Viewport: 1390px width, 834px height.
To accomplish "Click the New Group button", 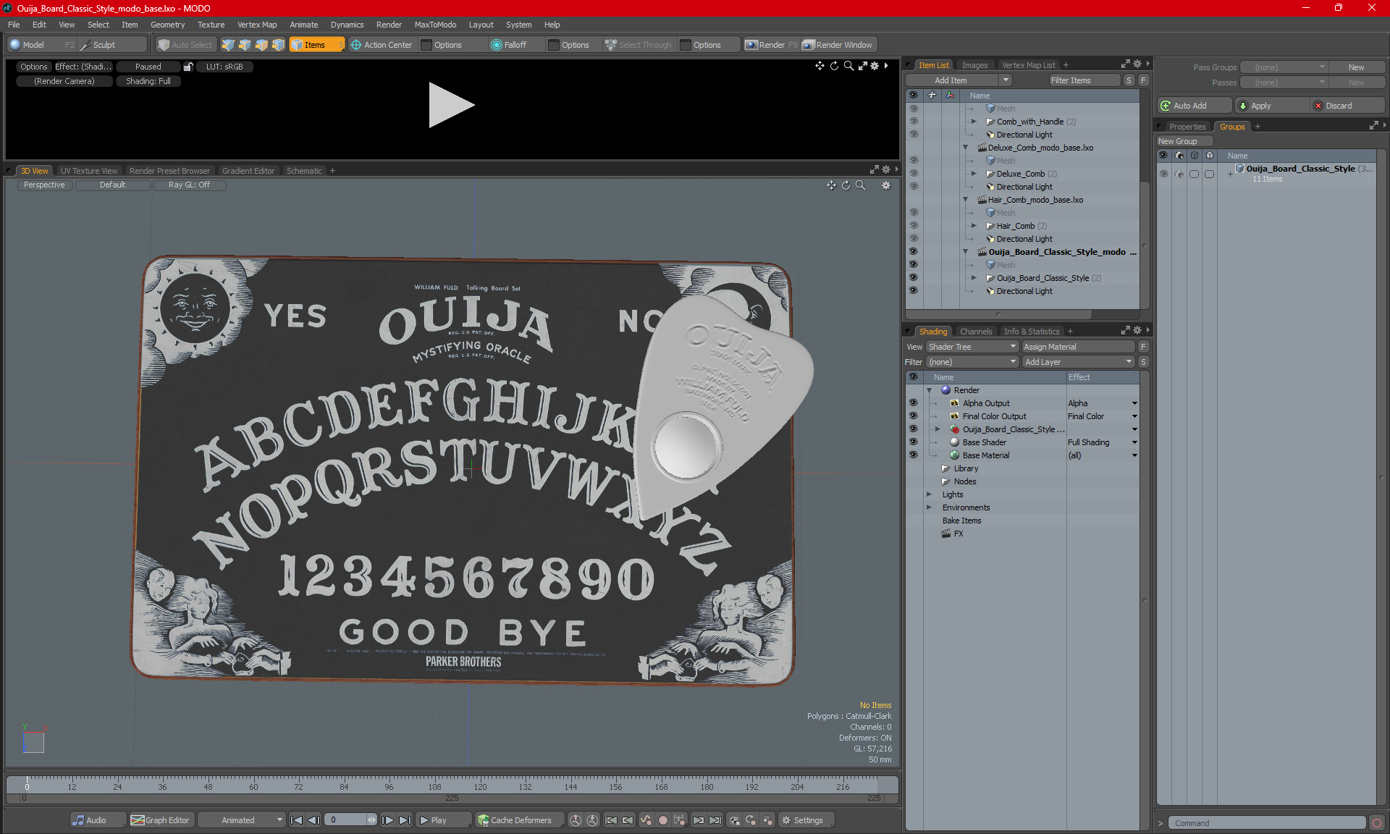I will point(1184,141).
